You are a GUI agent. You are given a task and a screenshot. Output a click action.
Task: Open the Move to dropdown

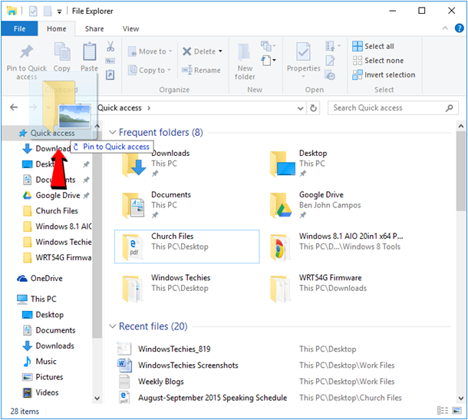pos(150,51)
